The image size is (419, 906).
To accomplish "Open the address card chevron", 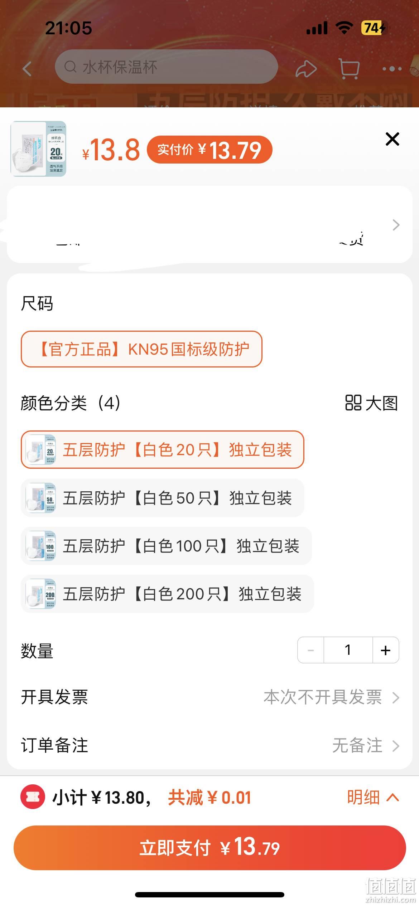I will [x=396, y=225].
